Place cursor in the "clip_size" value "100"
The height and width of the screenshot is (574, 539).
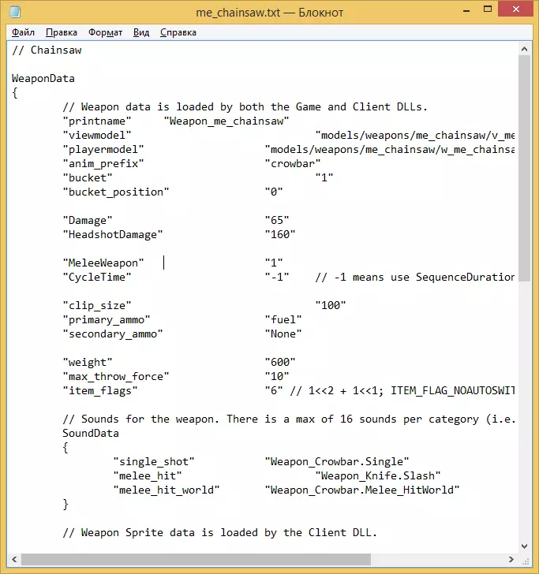(331, 305)
